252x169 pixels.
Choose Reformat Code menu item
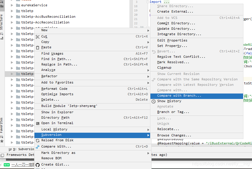(x=92, y=89)
